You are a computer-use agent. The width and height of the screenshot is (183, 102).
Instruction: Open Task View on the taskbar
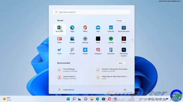click(x=80, y=99)
